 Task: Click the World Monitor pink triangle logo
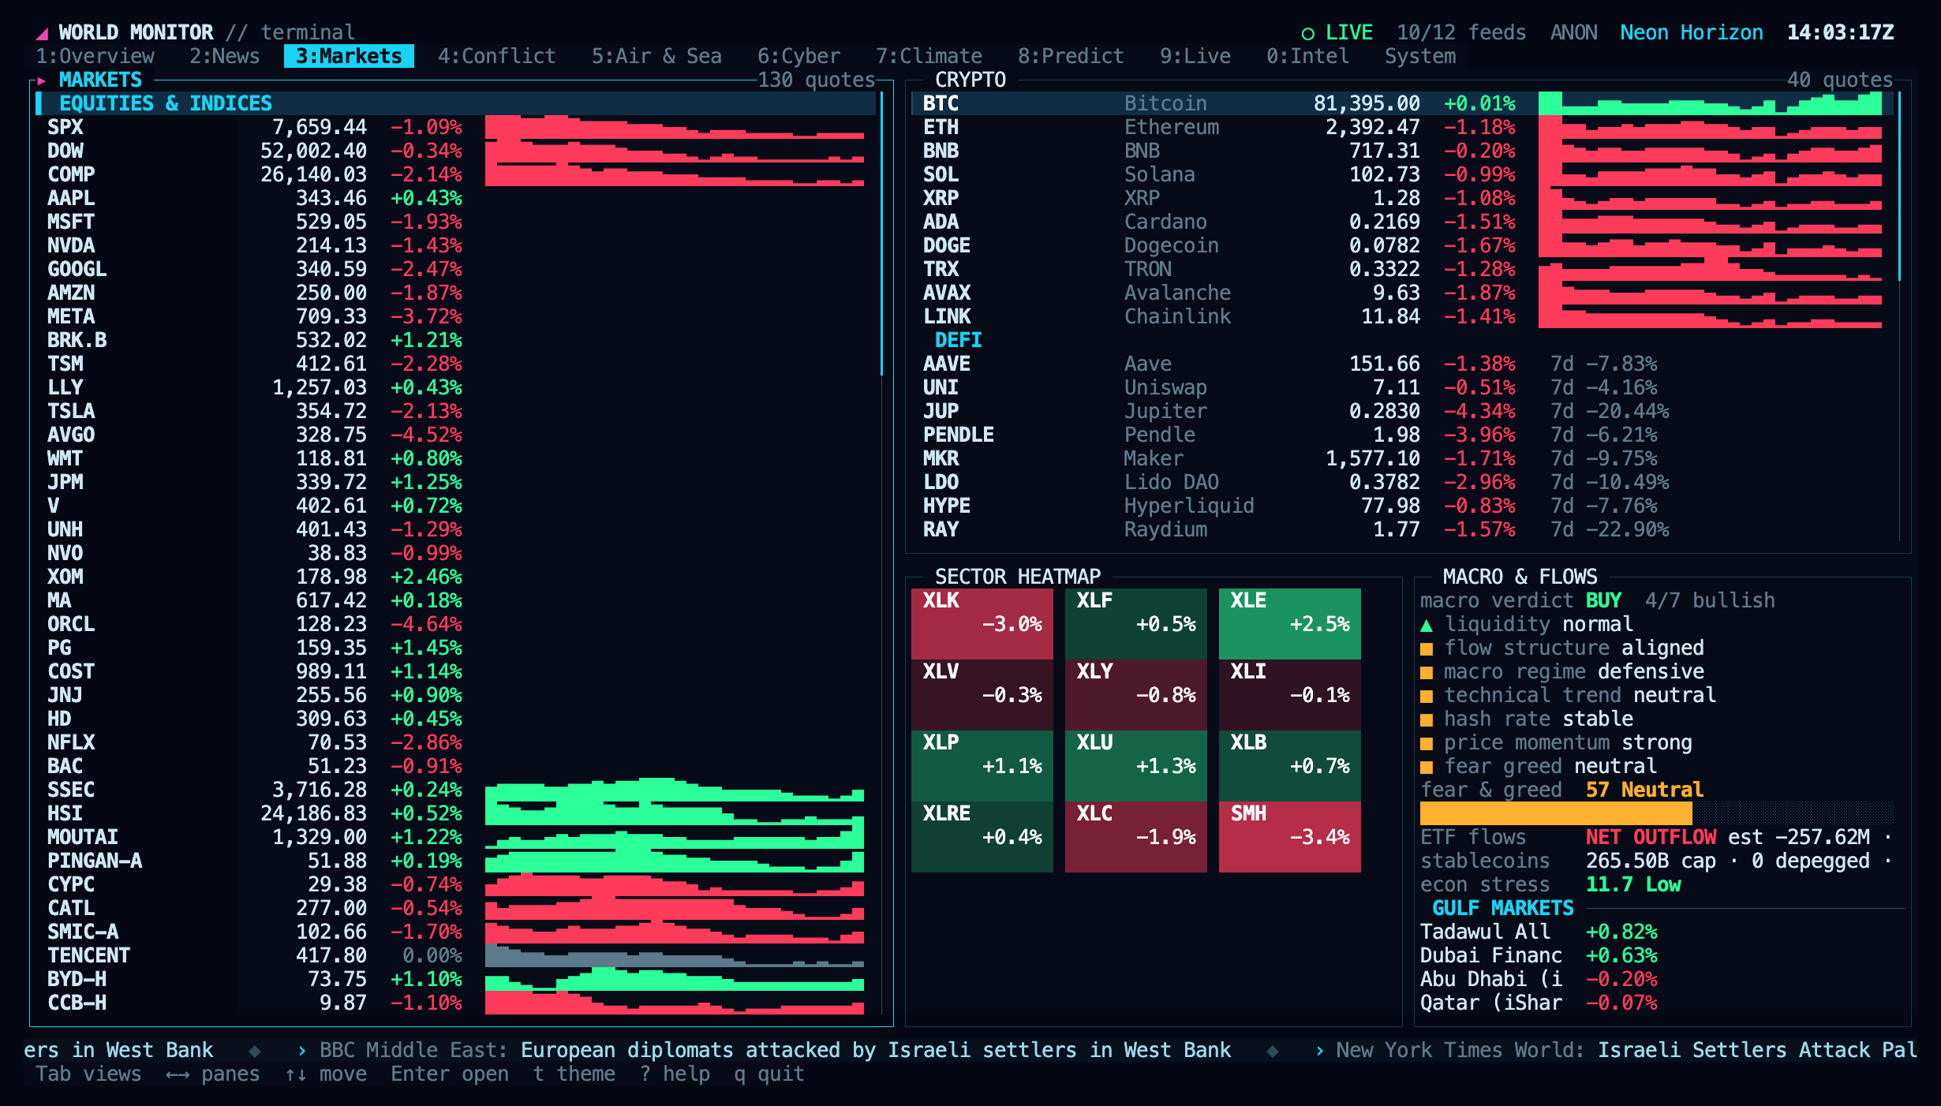pyautogui.click(x=43, y=33)
